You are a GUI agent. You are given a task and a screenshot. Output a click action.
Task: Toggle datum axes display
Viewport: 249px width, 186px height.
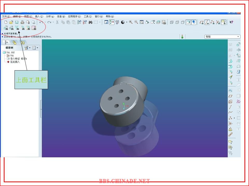pos(207,22)
